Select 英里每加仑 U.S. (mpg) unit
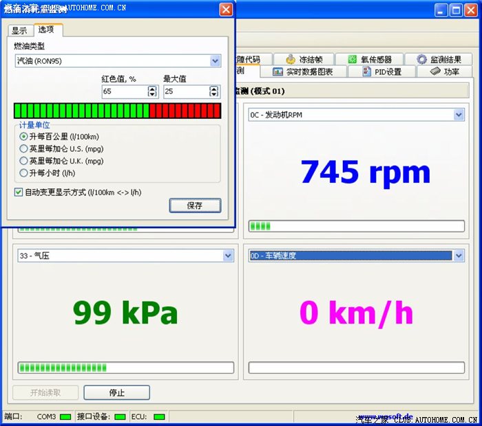The width and height of the screenshot is (482, 426). [24, 148]
